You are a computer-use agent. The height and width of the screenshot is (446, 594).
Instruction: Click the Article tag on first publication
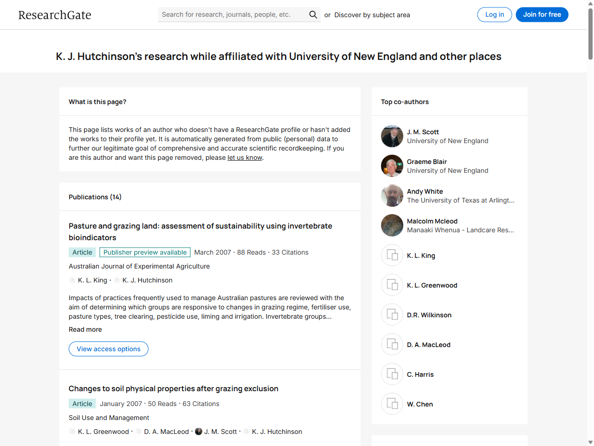[x=82, y=252]
